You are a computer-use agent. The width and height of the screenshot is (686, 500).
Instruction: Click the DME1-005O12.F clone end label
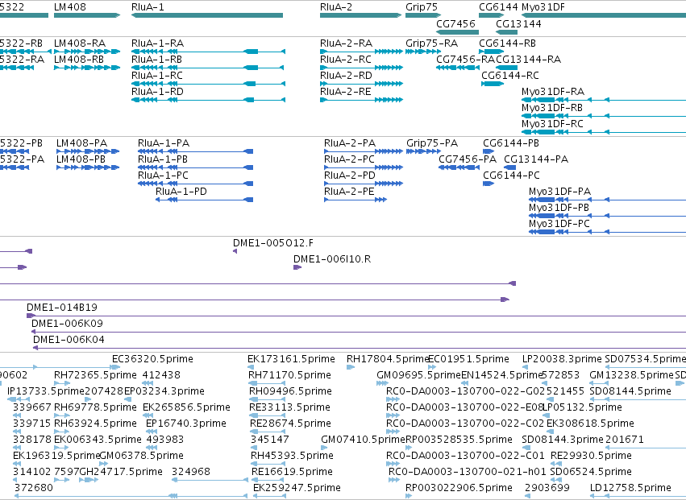click(x=273, y=243)
